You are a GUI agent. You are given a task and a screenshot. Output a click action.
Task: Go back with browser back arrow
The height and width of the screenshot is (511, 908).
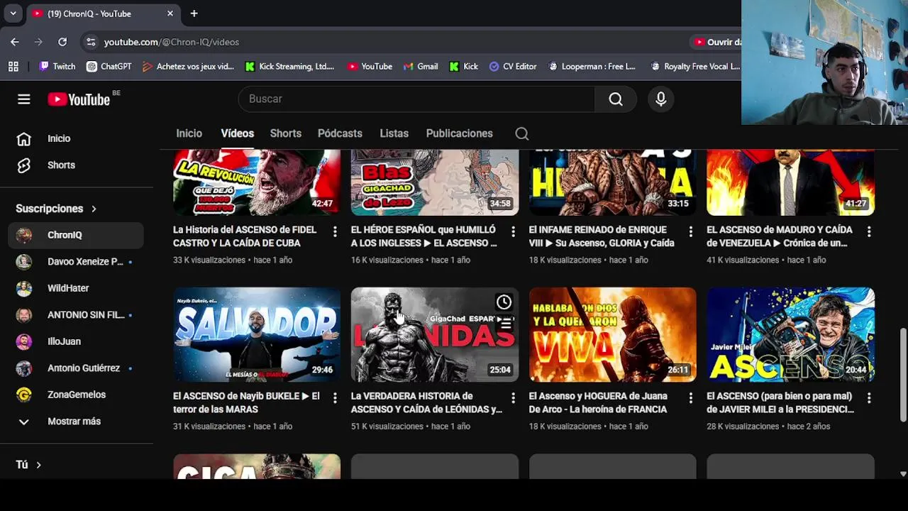pos(15,42)
